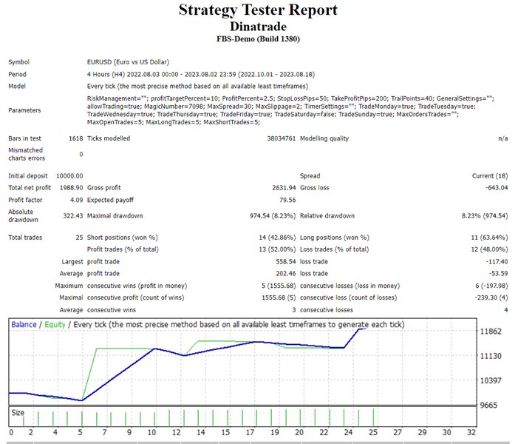Viewport: 518px width, 444px height.
Task: Click the Relative drawdown value 8.23% (974.54)
Action: tap(485, 216)
